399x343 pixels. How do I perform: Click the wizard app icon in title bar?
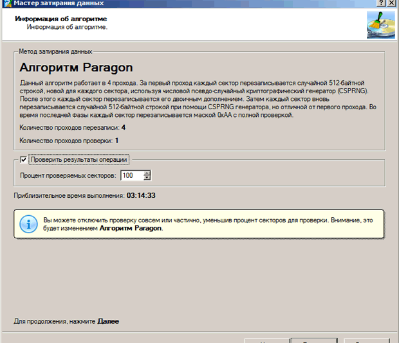tap(7, 3)
